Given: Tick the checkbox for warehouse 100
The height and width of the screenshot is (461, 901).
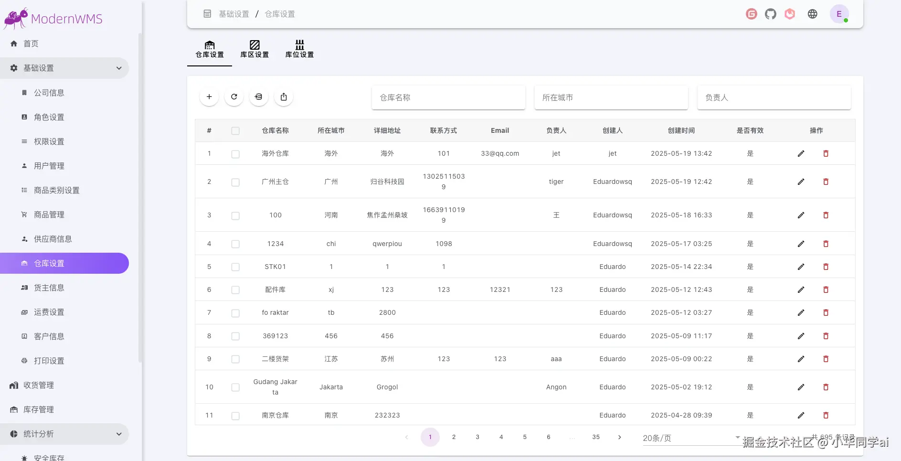Looking at the screenshot, I should [x=235, y=215].
